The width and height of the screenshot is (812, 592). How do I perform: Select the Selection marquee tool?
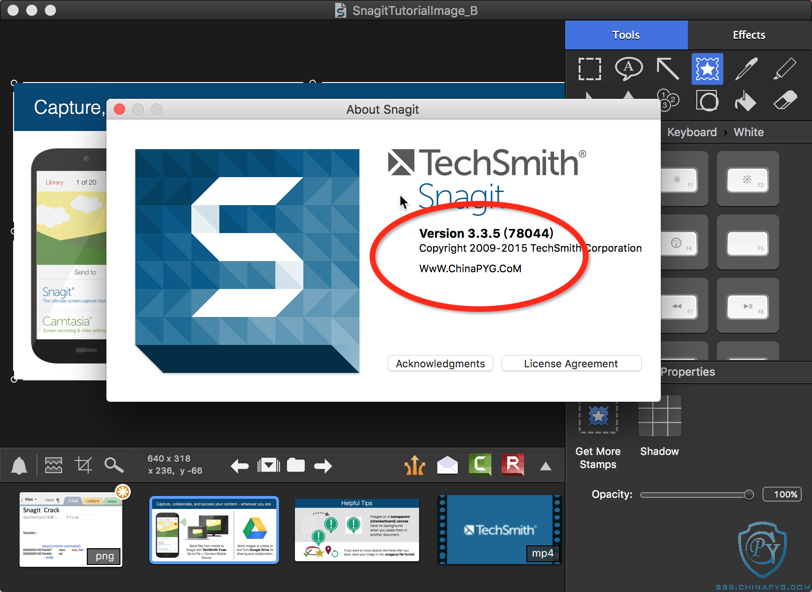tap(590, 69)
